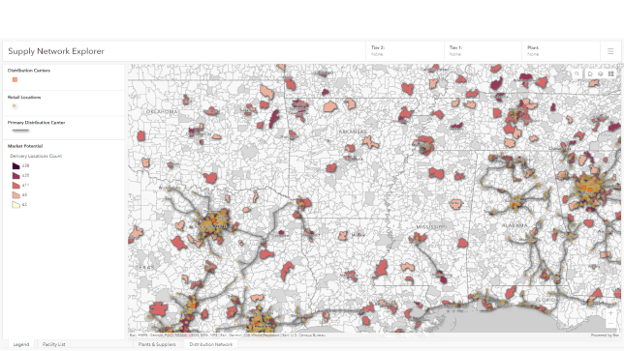Click the Distribution Centers orange square swatch
This screenshot has width=624, height=351.
15,80
